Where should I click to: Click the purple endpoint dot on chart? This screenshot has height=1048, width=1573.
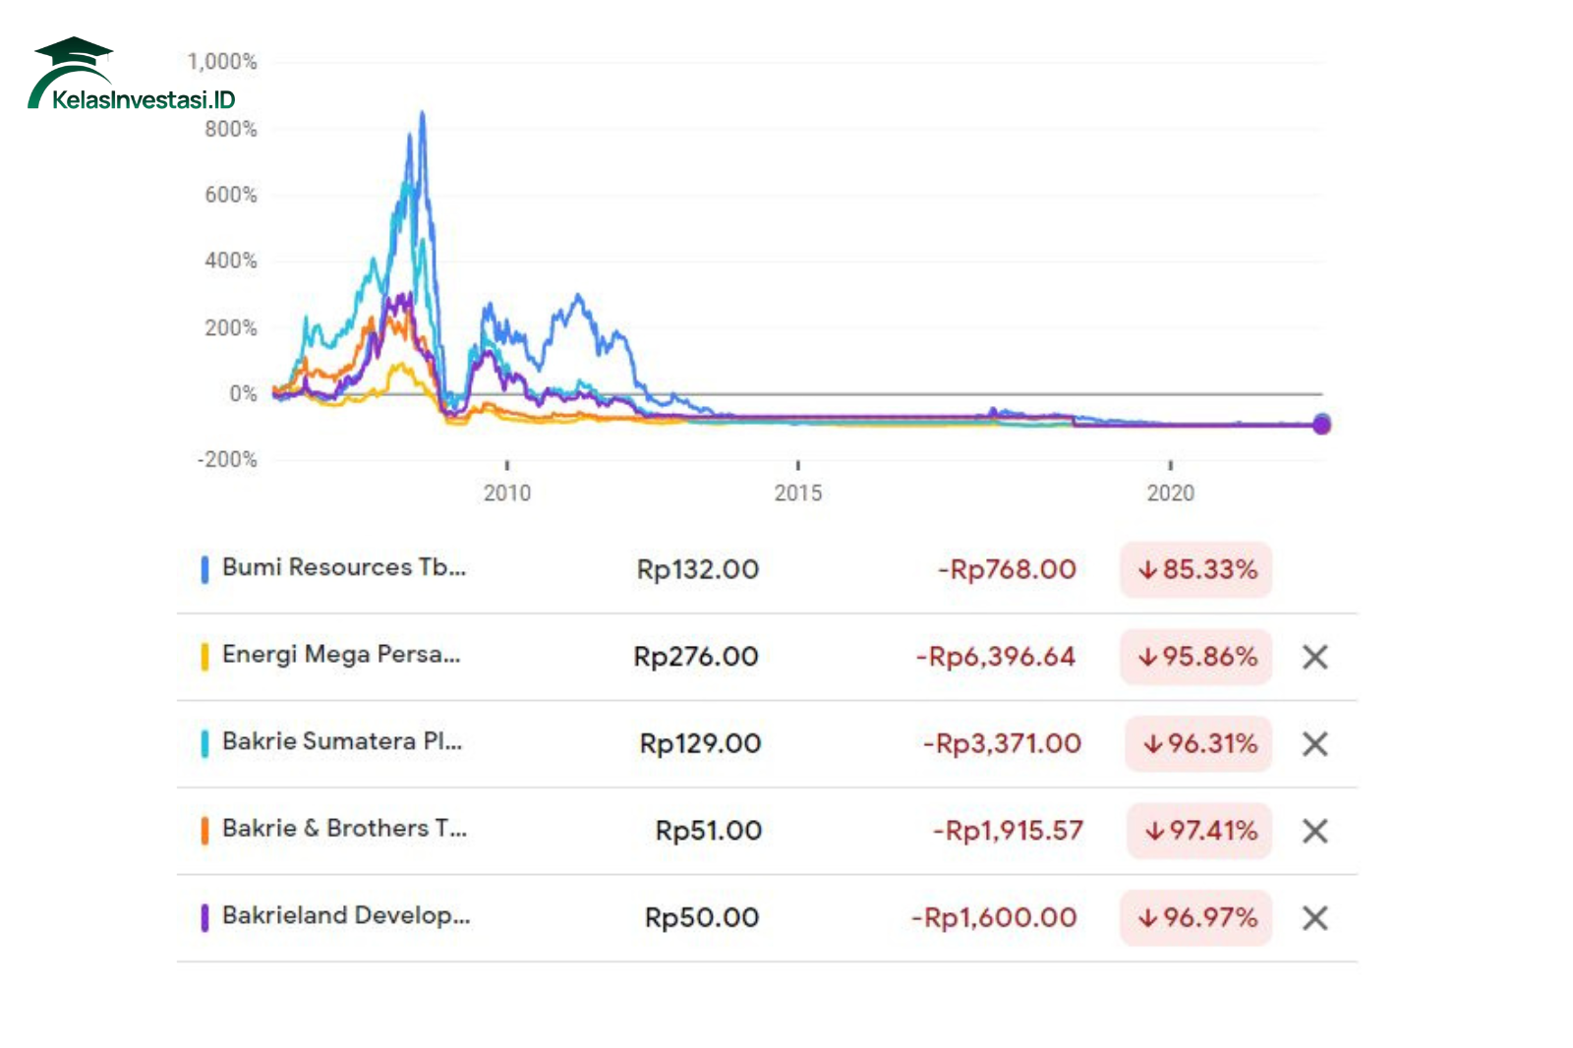point(1321,424)
